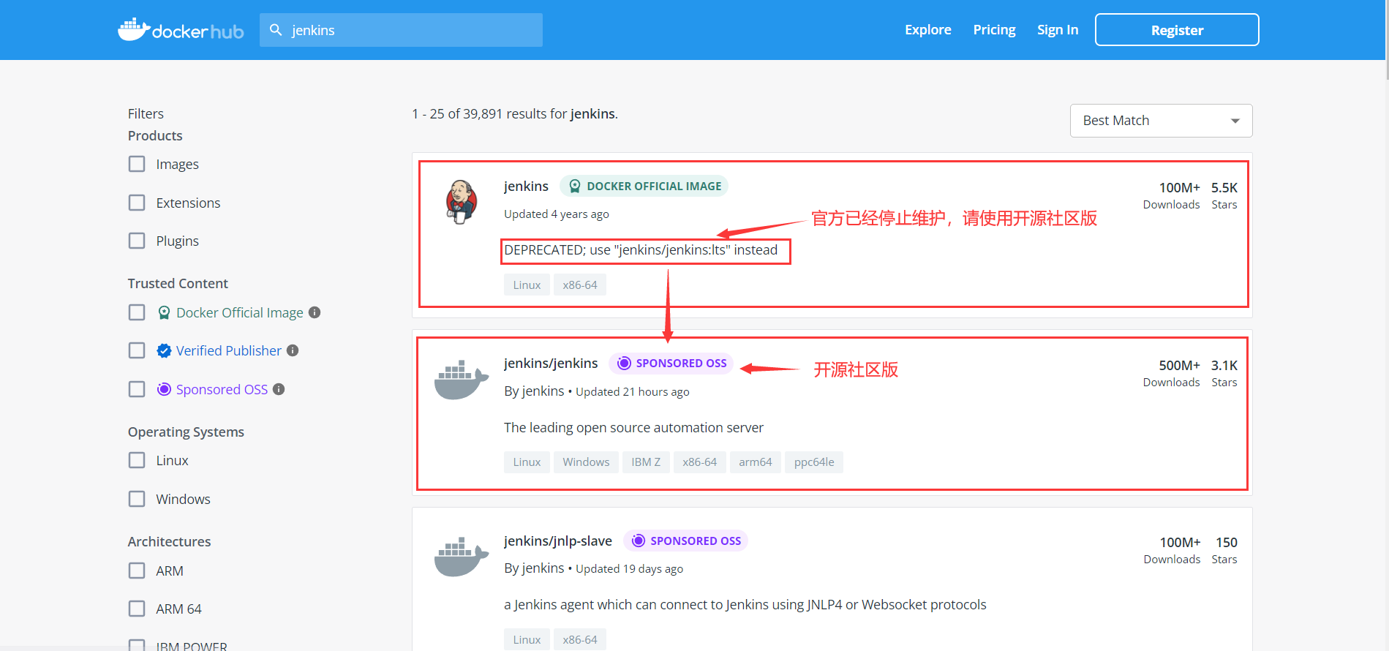Tick the Extensions checkbox
The width and height of the screenshot is (1389, 651).
137,203
